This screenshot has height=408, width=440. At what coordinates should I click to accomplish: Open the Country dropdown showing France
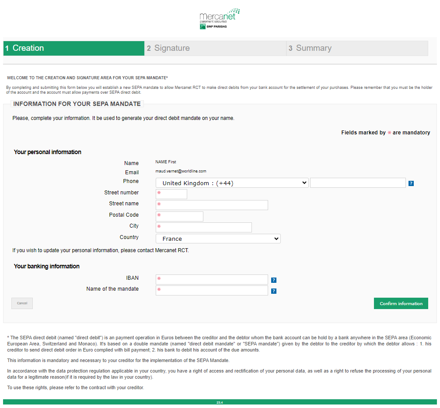pyautogui.click(x=218, y=238)
